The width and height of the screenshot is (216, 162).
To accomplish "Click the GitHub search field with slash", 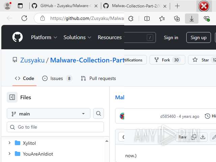I will point(140,37).
